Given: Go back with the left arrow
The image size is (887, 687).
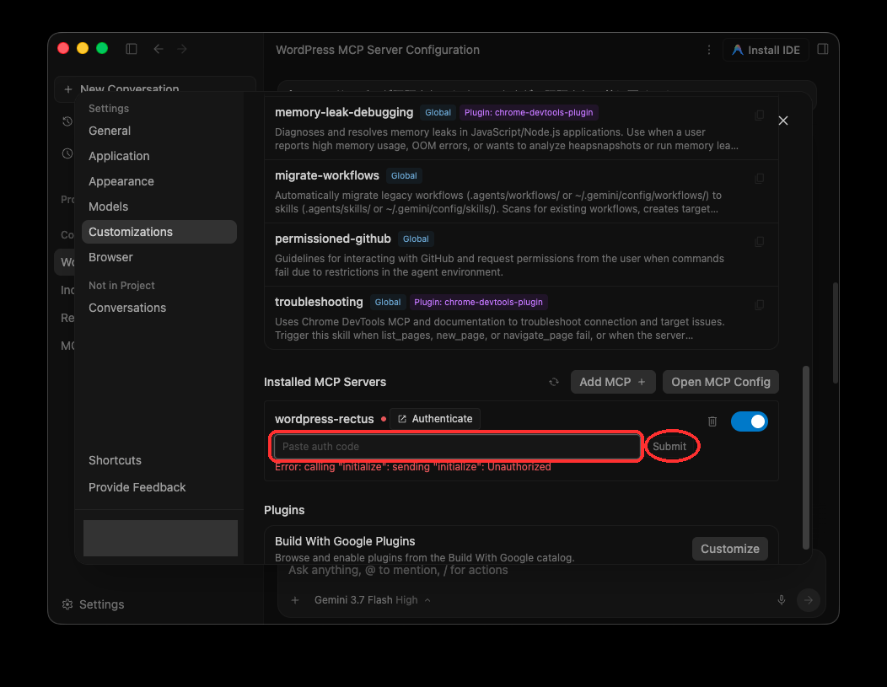Looking at the screenshot, I should (x=159, y=49).
